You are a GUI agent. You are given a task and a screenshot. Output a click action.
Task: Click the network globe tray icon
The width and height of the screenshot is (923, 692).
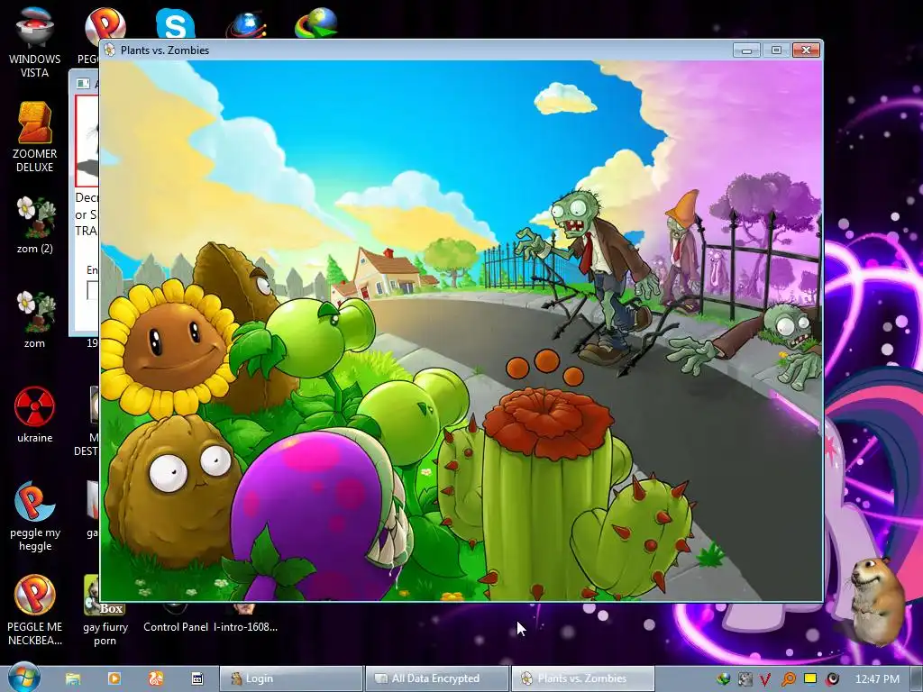(723, 679)
